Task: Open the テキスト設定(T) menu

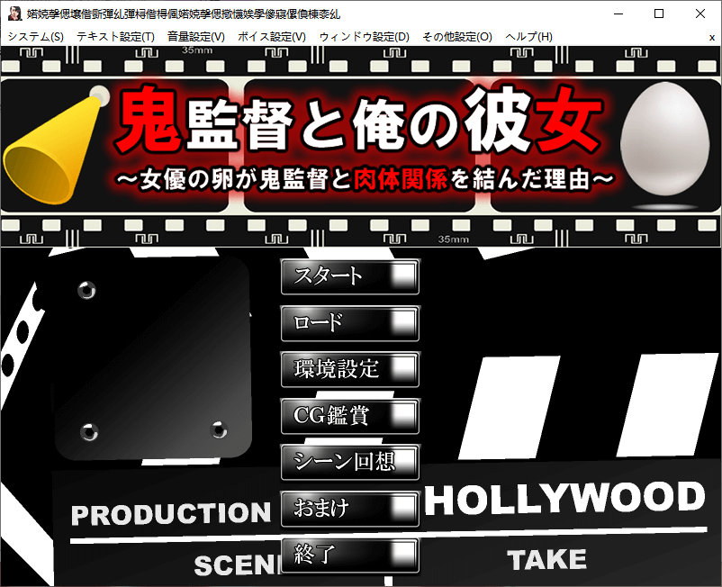Action: click(x=115, y=37)
